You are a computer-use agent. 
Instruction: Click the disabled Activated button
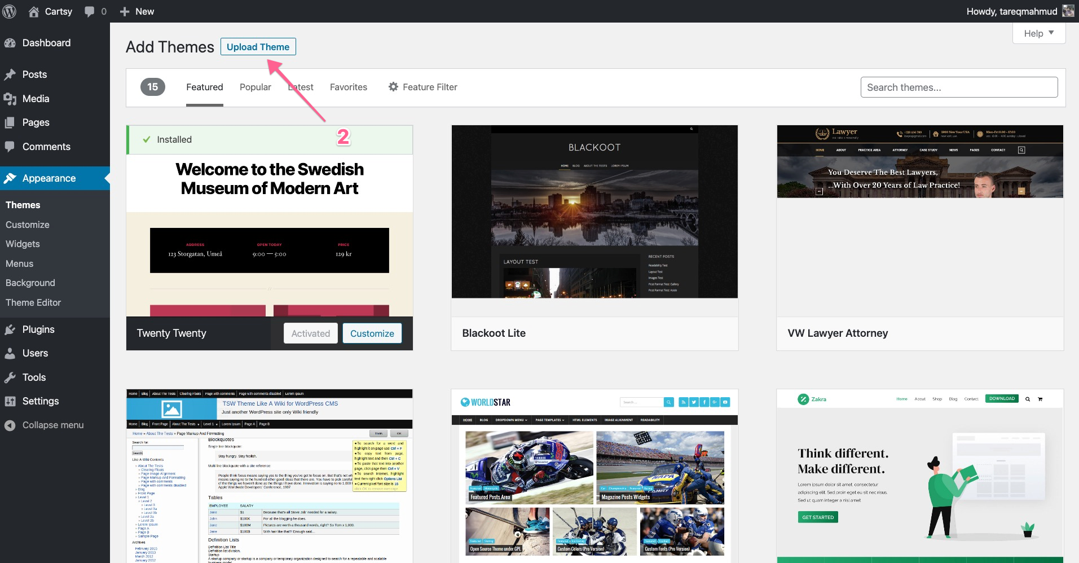(311, 333)
